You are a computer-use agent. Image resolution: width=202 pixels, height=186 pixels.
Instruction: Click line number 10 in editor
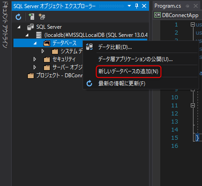175,97
